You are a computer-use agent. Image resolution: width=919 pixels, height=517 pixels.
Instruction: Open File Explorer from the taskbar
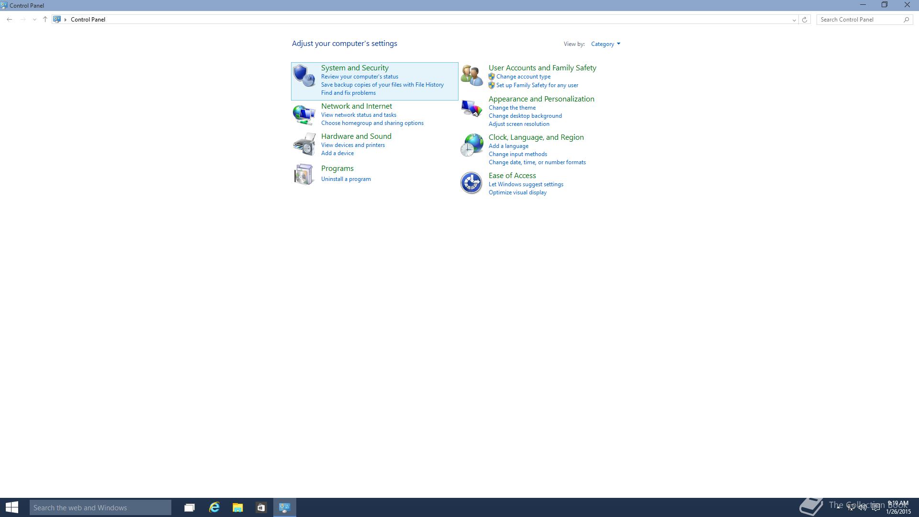[237, 507]
